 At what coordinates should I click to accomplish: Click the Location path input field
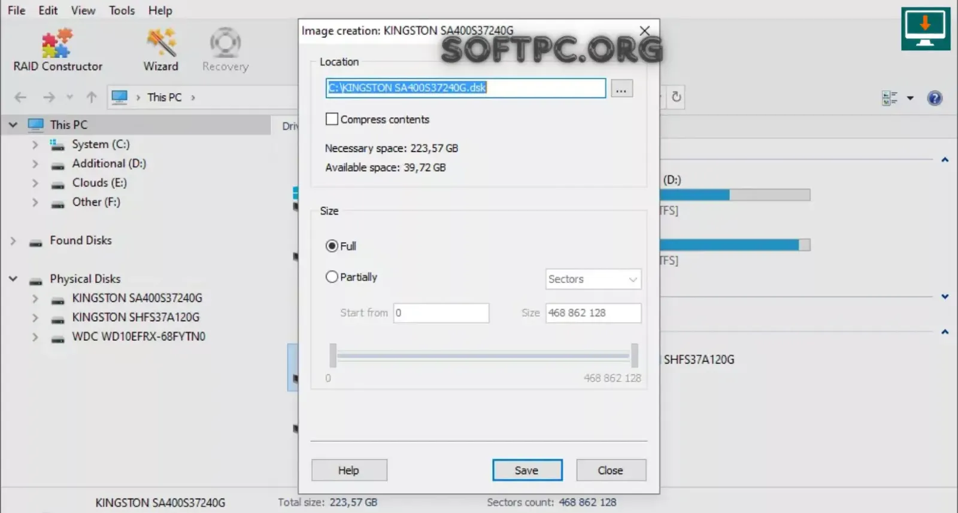click(x=466, y=88)
